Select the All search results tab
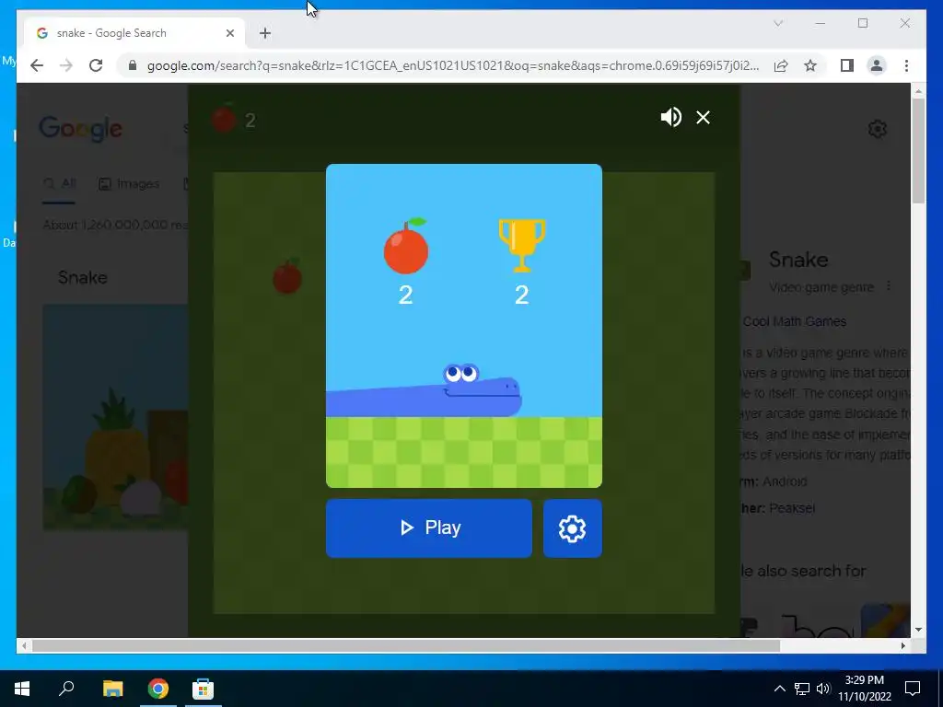This screenshot has height=707, width=943. tap(60, 183)
